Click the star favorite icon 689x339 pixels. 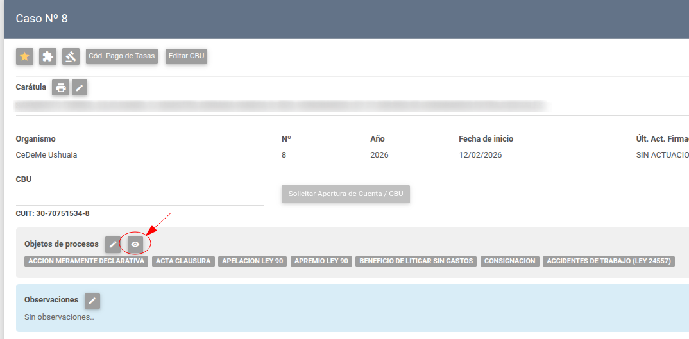(24, 56)
